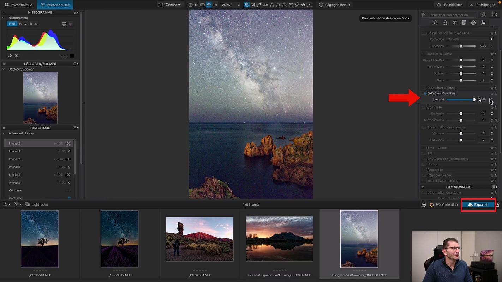
Task: Activate the move arrows zoom icon
Action: pyautogui.click(x=209, y=5)
